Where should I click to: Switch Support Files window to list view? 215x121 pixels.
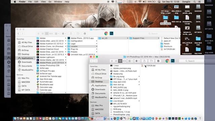pyautogui.click(x=43, y=34)
